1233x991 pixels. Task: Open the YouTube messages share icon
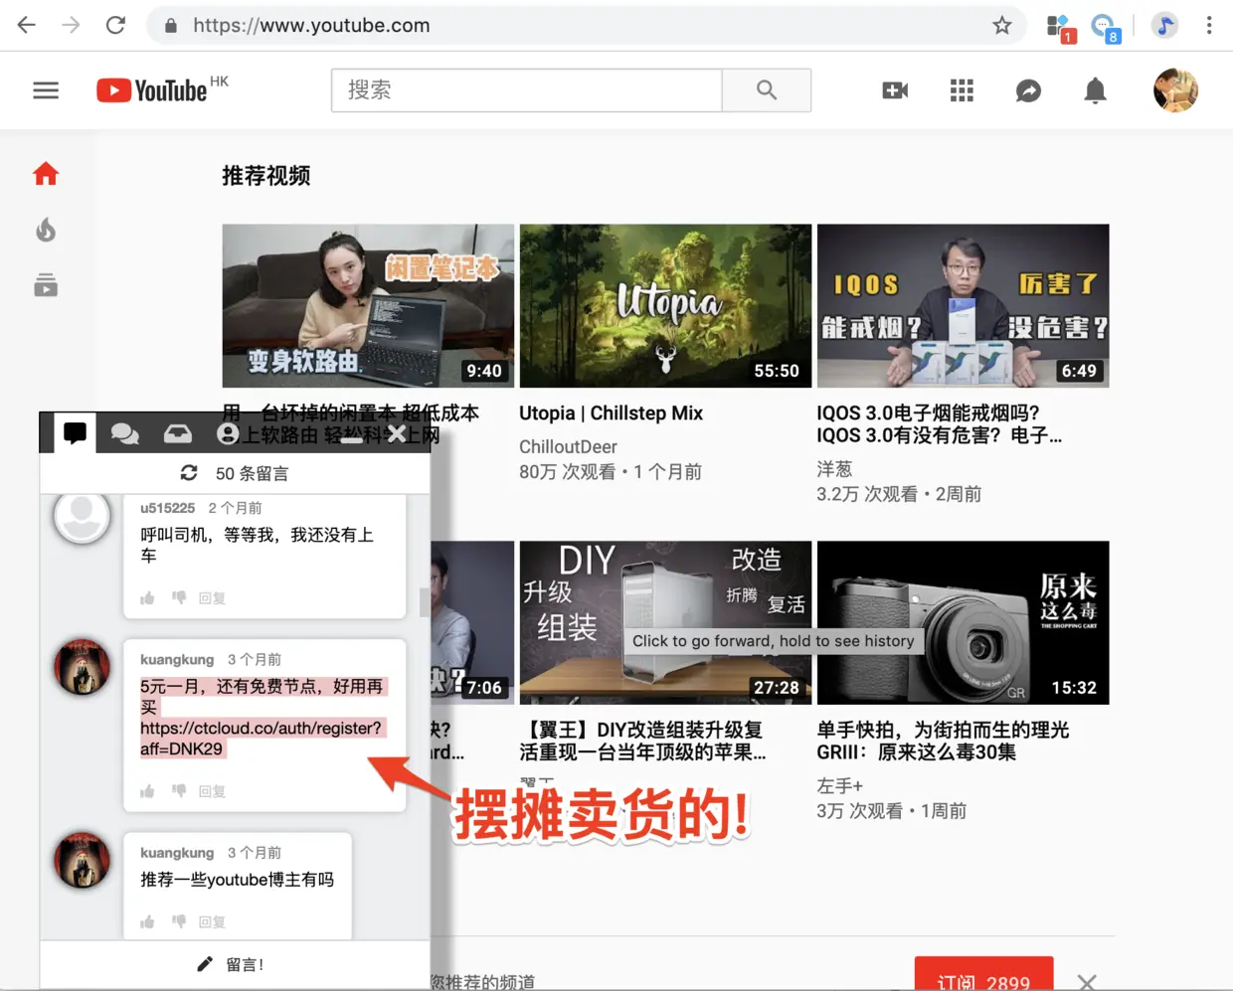tap(1028, 90)
